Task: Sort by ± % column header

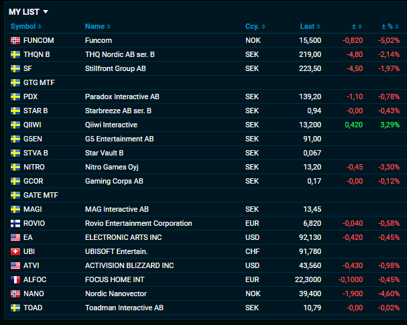Action: (x=390, y=26)
